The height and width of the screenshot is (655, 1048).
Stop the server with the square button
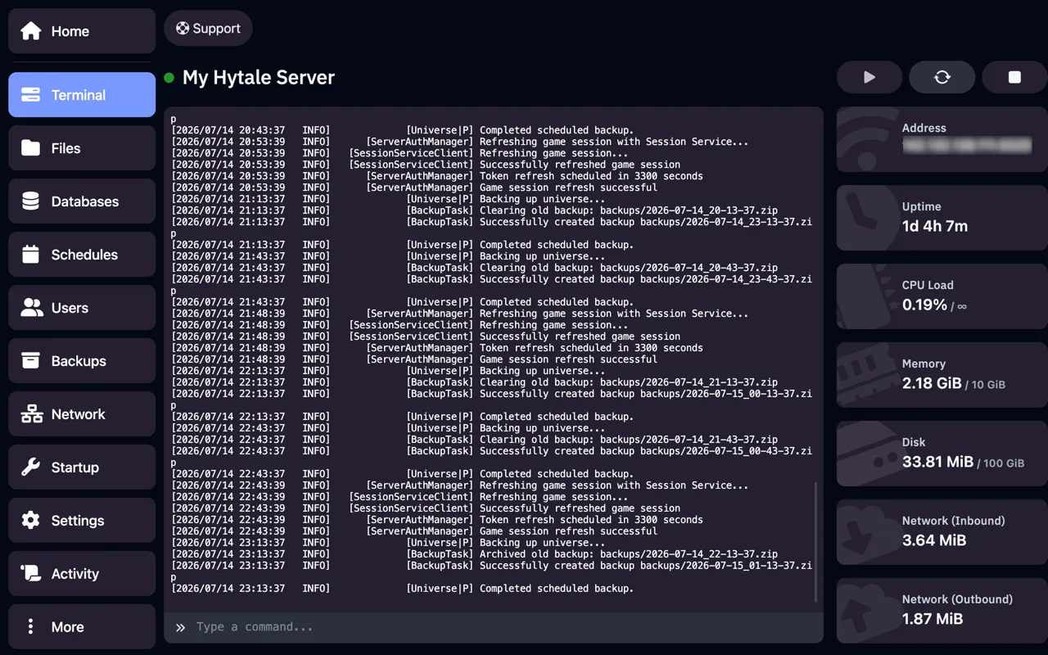pyautogui.click(x=1014, y=77)
